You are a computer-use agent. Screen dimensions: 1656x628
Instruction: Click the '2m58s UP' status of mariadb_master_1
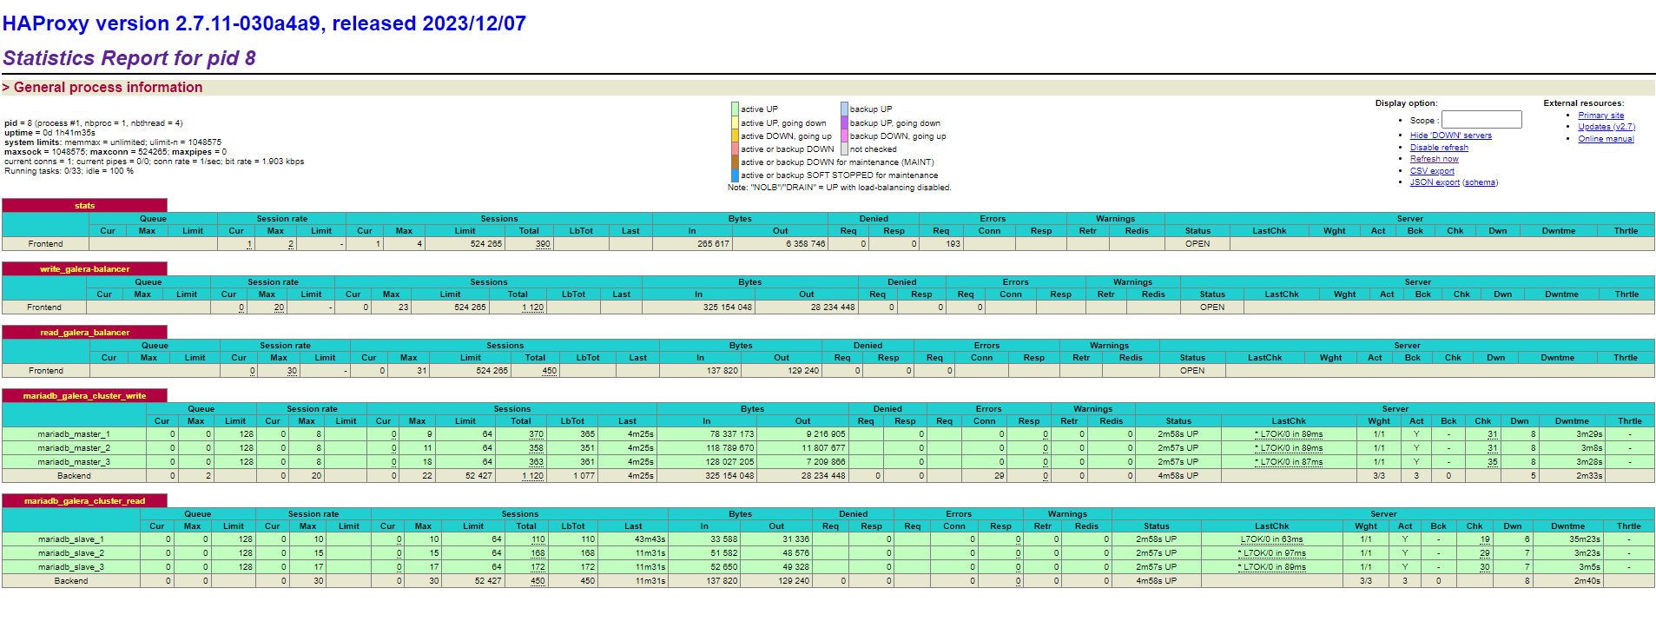[x=1178, y=434]
